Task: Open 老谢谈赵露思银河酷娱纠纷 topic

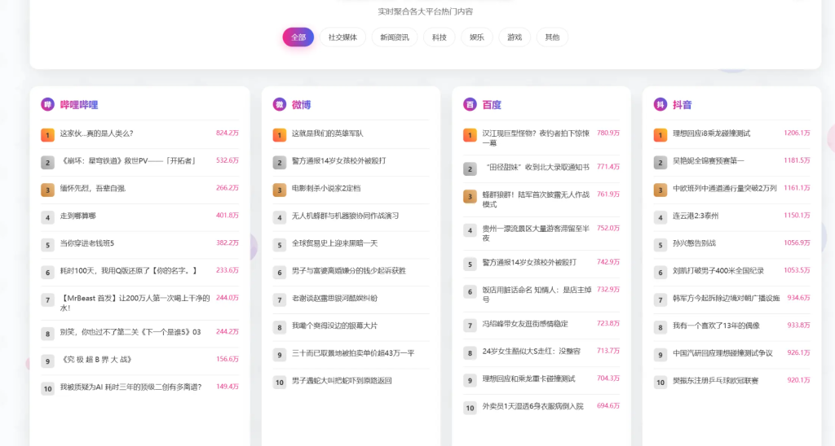Action: pyautogui.click(x=334, y=299)
